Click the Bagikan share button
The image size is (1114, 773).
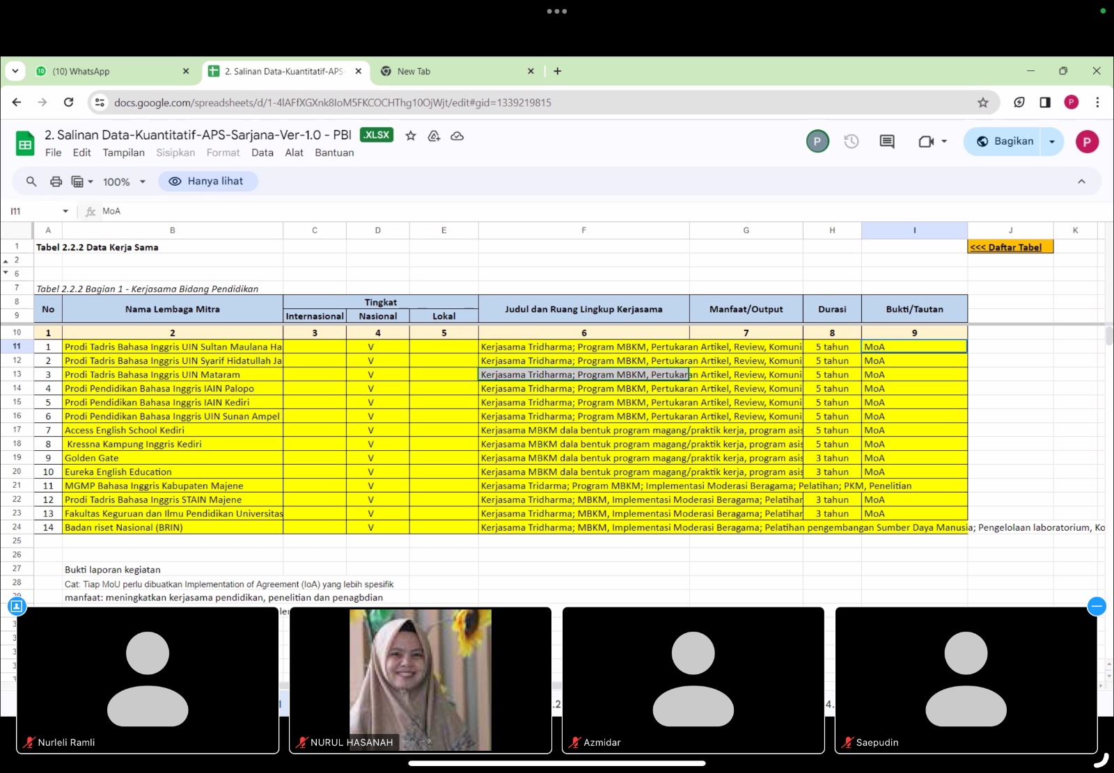pyautogui.click(x=1004, y=141)
